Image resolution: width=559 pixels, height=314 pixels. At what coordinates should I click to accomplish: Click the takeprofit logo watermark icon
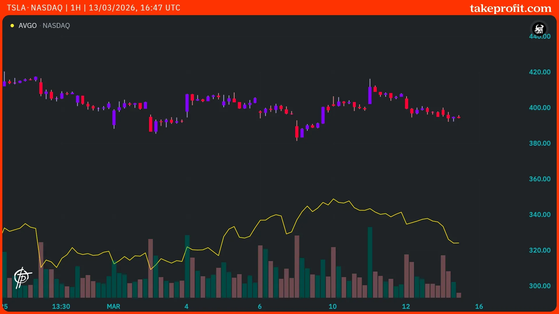(22, 277)
